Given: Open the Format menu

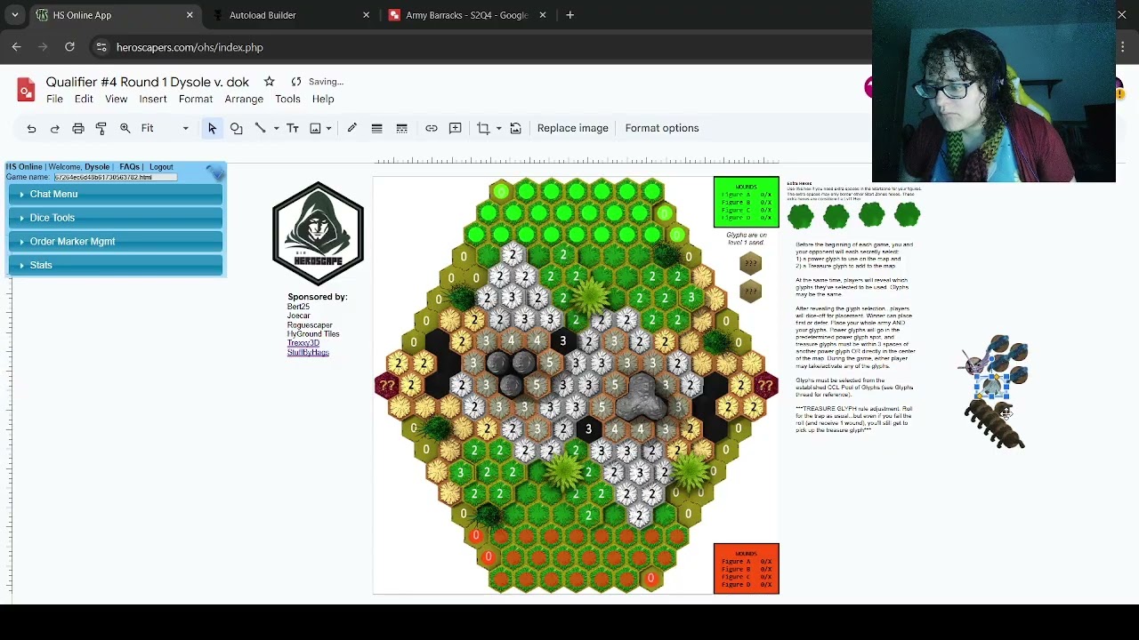Looking at the screenshot, I should pos(196,99).
